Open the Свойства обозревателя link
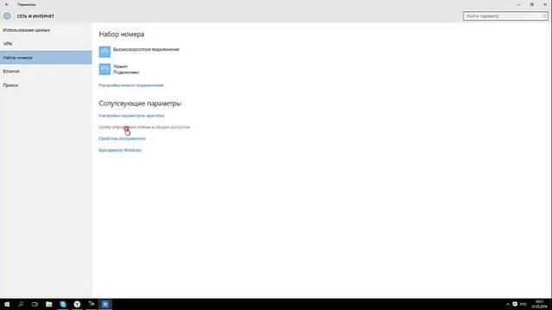Viewport: 552px width, 310px height. (x=122, y=139)
